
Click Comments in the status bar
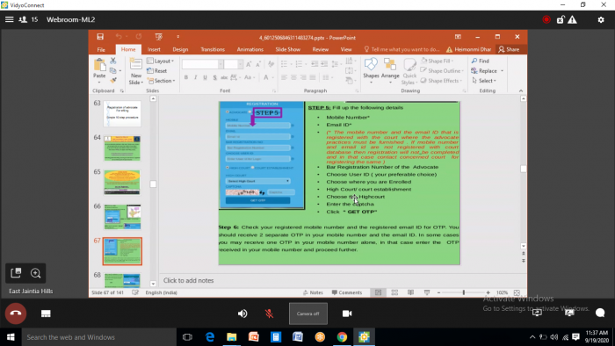(x=347, y=292)
